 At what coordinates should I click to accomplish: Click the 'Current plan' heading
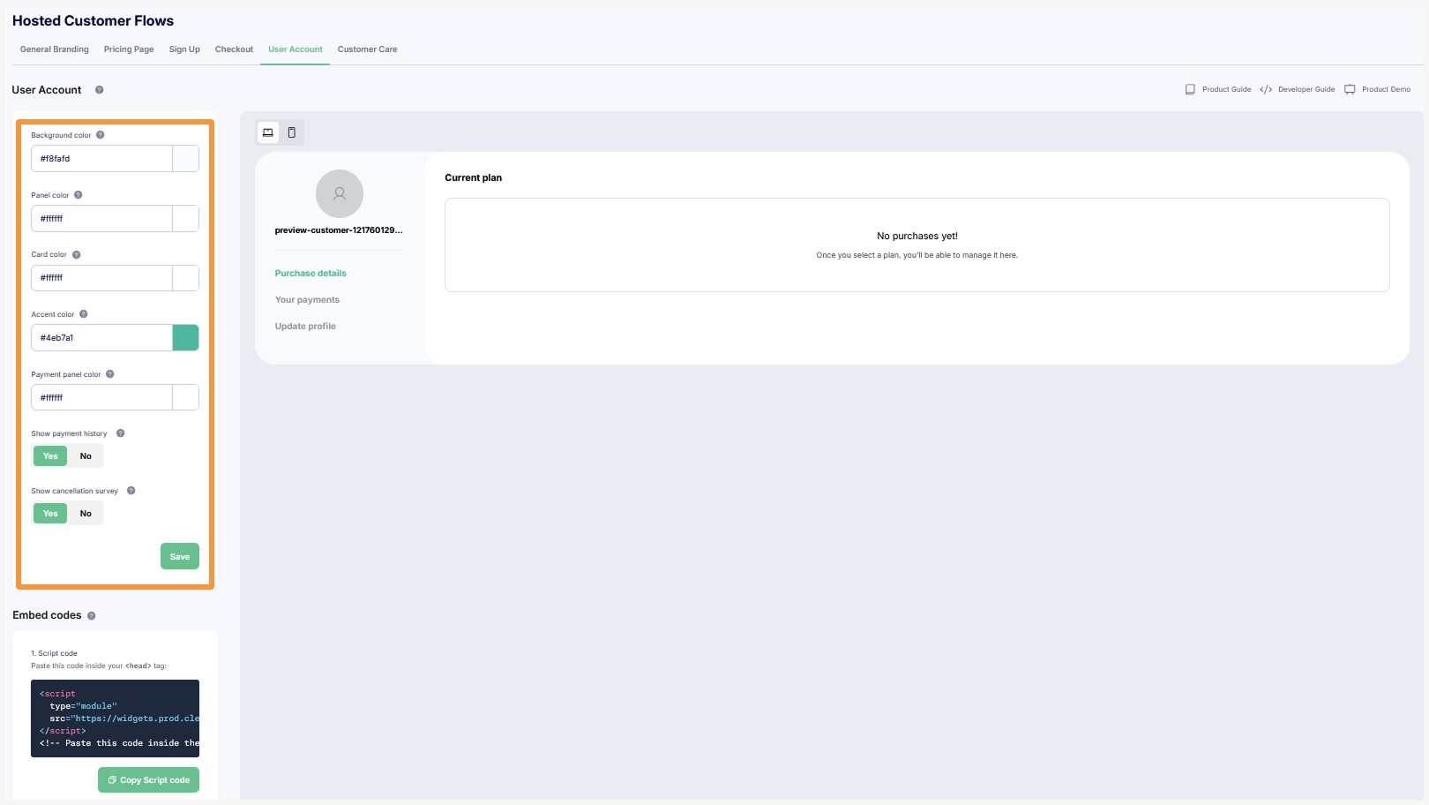473,178
